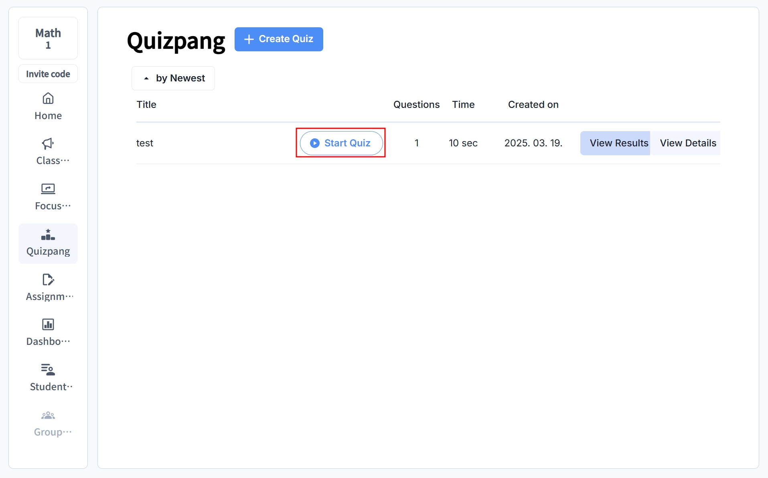Open the Focus screen-share icon
This screenshot has width=768, height=478.
(48, 189)
